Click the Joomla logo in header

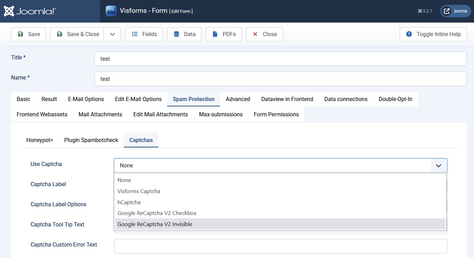(x=30, y=11)
